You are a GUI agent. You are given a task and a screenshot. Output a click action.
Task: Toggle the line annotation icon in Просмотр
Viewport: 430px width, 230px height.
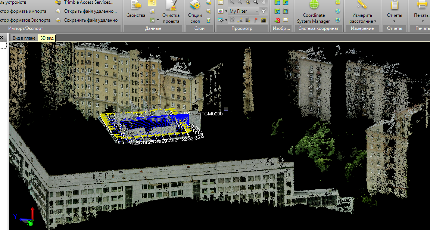240,20
